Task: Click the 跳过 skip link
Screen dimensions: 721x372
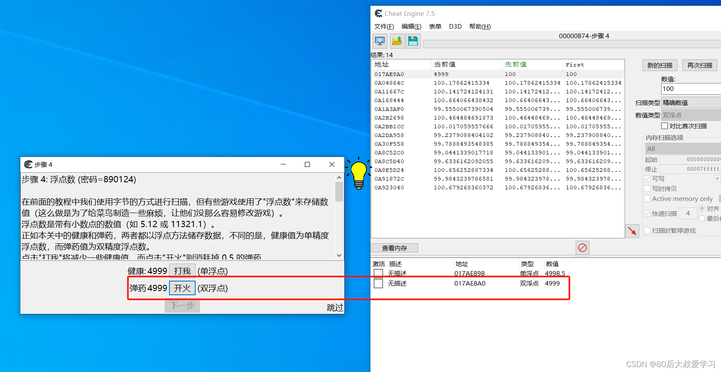Action: (335, 308)
